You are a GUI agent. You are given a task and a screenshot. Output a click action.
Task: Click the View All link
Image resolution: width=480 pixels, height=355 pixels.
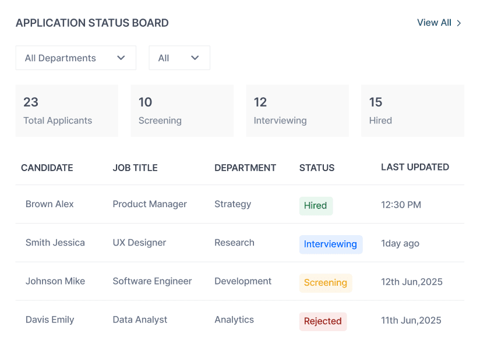[434, 23]
